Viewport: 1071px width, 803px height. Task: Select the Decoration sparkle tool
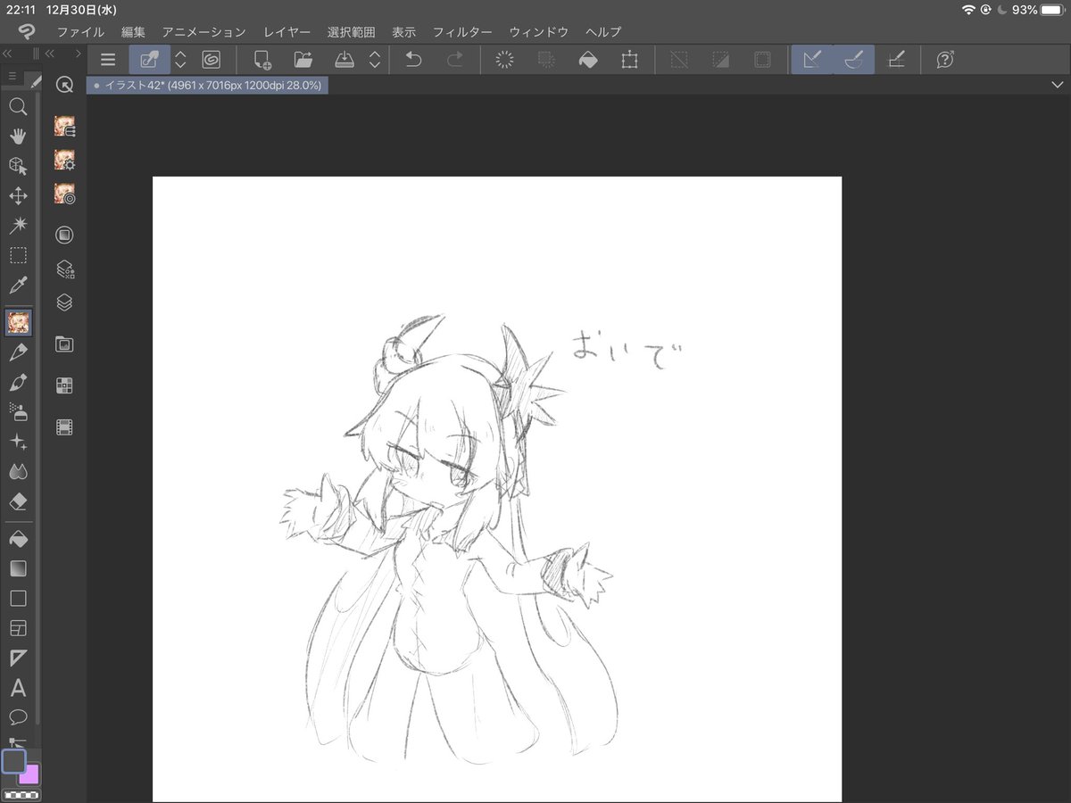point(17,442)
